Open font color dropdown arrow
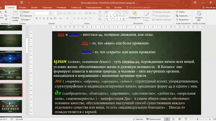This screenshot has width=216, height=121. pyautogui.click(x=70, y=18)
